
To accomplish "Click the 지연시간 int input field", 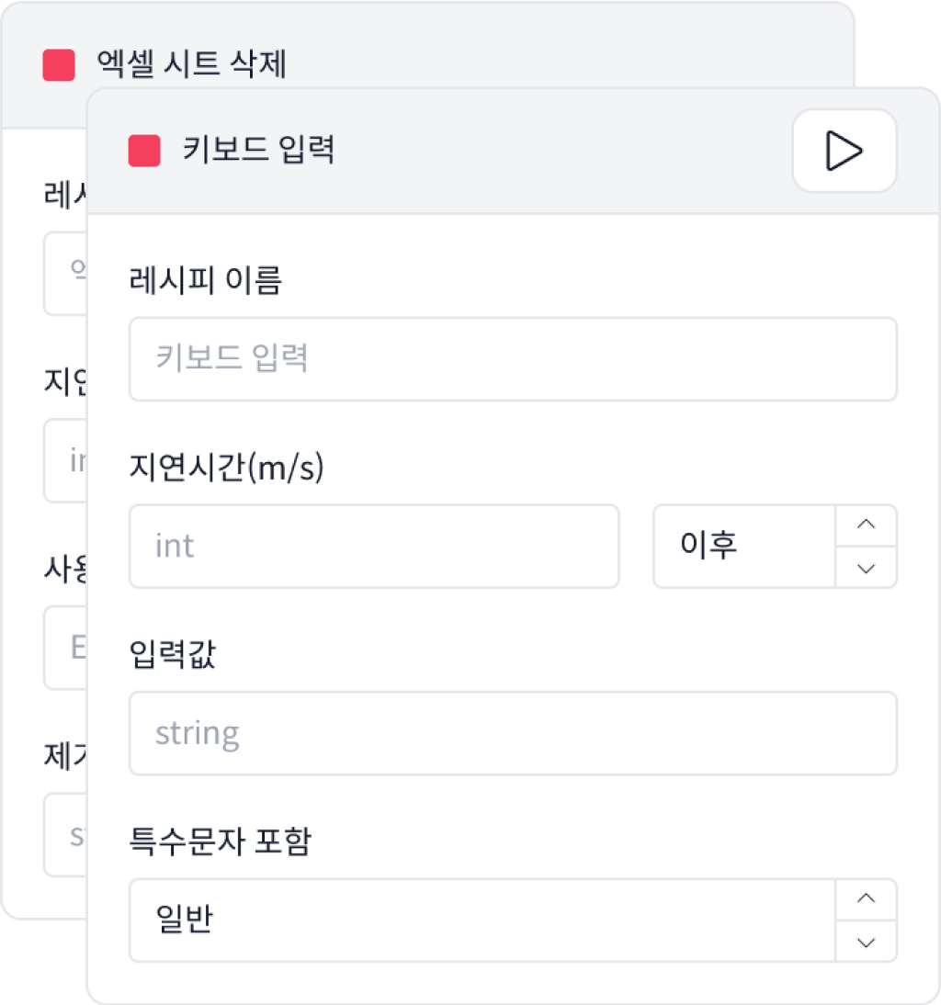I will tap(374, 546).
